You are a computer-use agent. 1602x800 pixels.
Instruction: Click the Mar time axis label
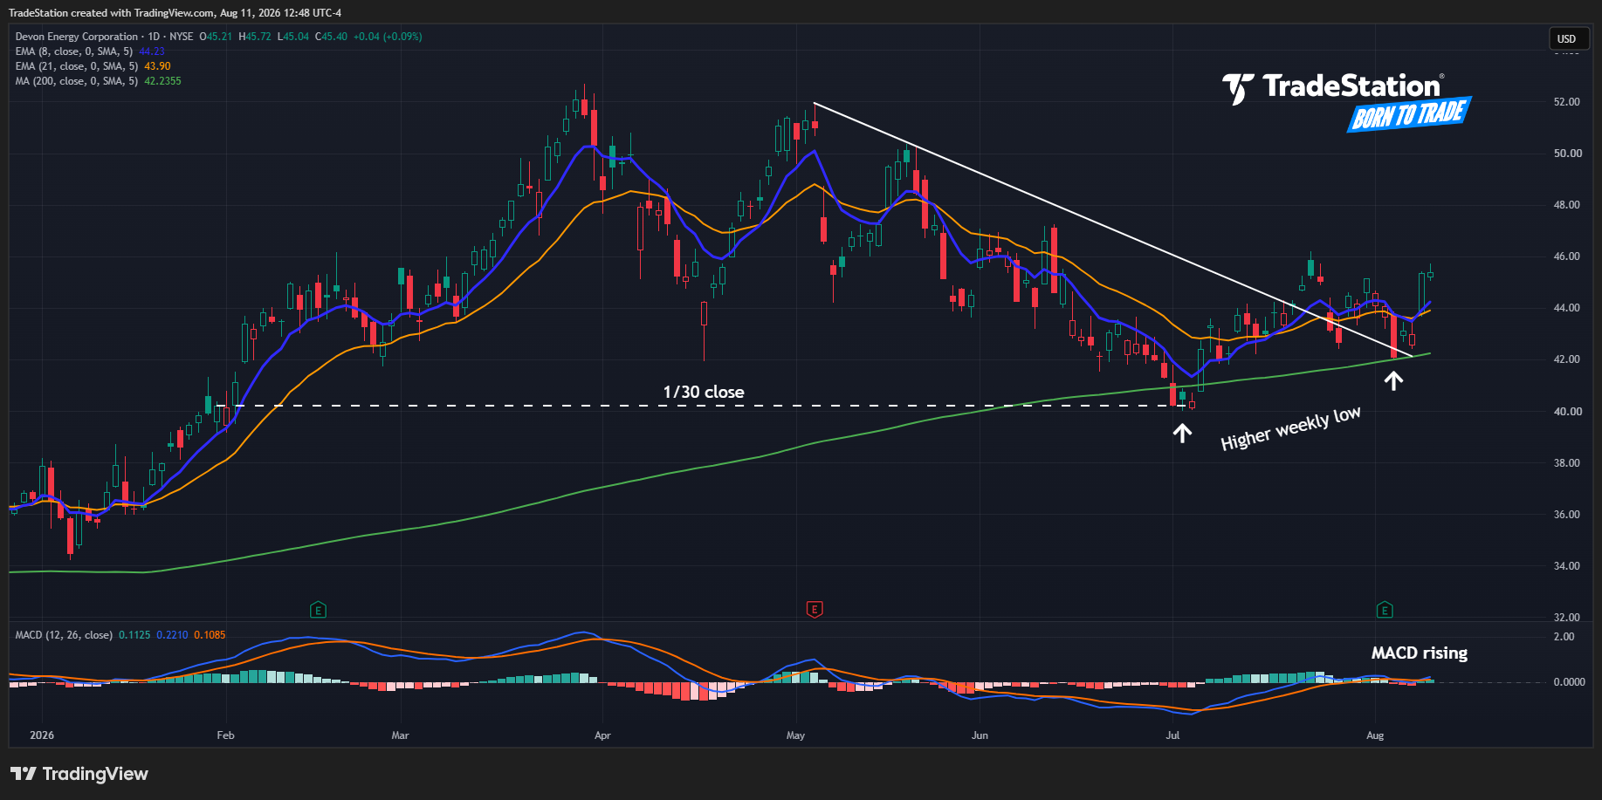click(400, 735)
